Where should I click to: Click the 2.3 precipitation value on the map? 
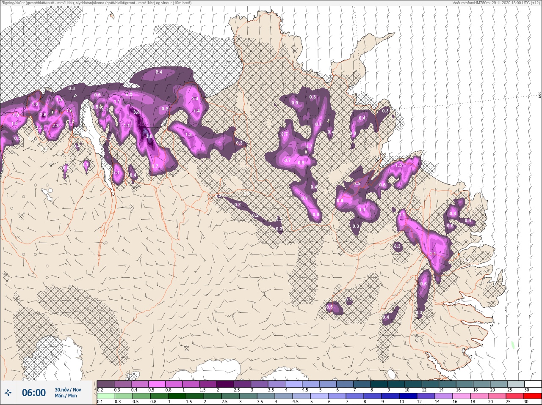pos(55,126)
